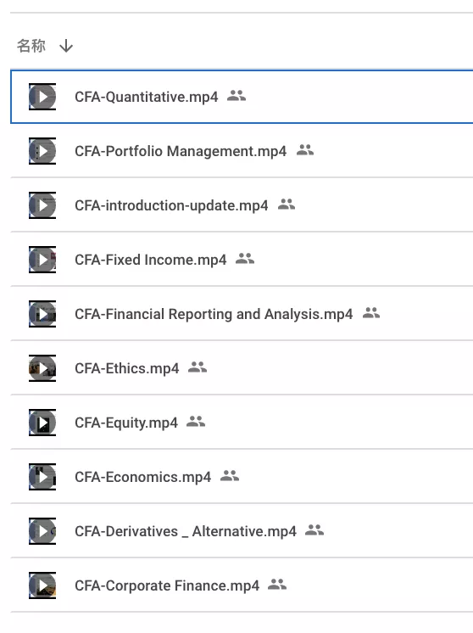
Task: Click the CFA-Portfolio Management.mp4 video icon
Action: coord(42,151)
